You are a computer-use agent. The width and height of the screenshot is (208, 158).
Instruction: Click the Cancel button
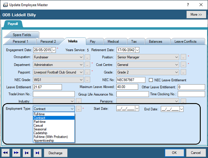(196, 153)
